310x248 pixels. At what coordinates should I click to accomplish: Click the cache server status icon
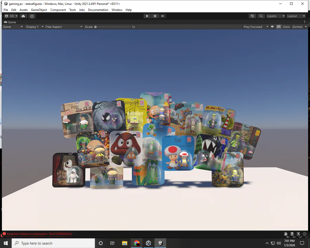292,234
